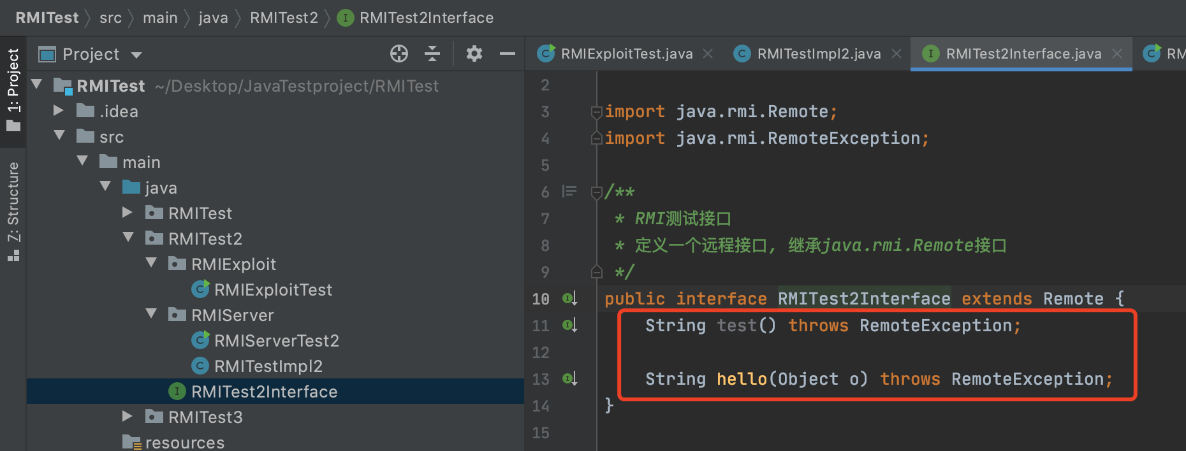
Task: Click the implemented-method gutter icon on line 10
Action: 569,298
